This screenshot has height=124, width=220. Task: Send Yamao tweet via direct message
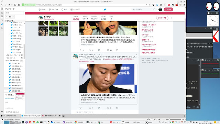point(117,108)
